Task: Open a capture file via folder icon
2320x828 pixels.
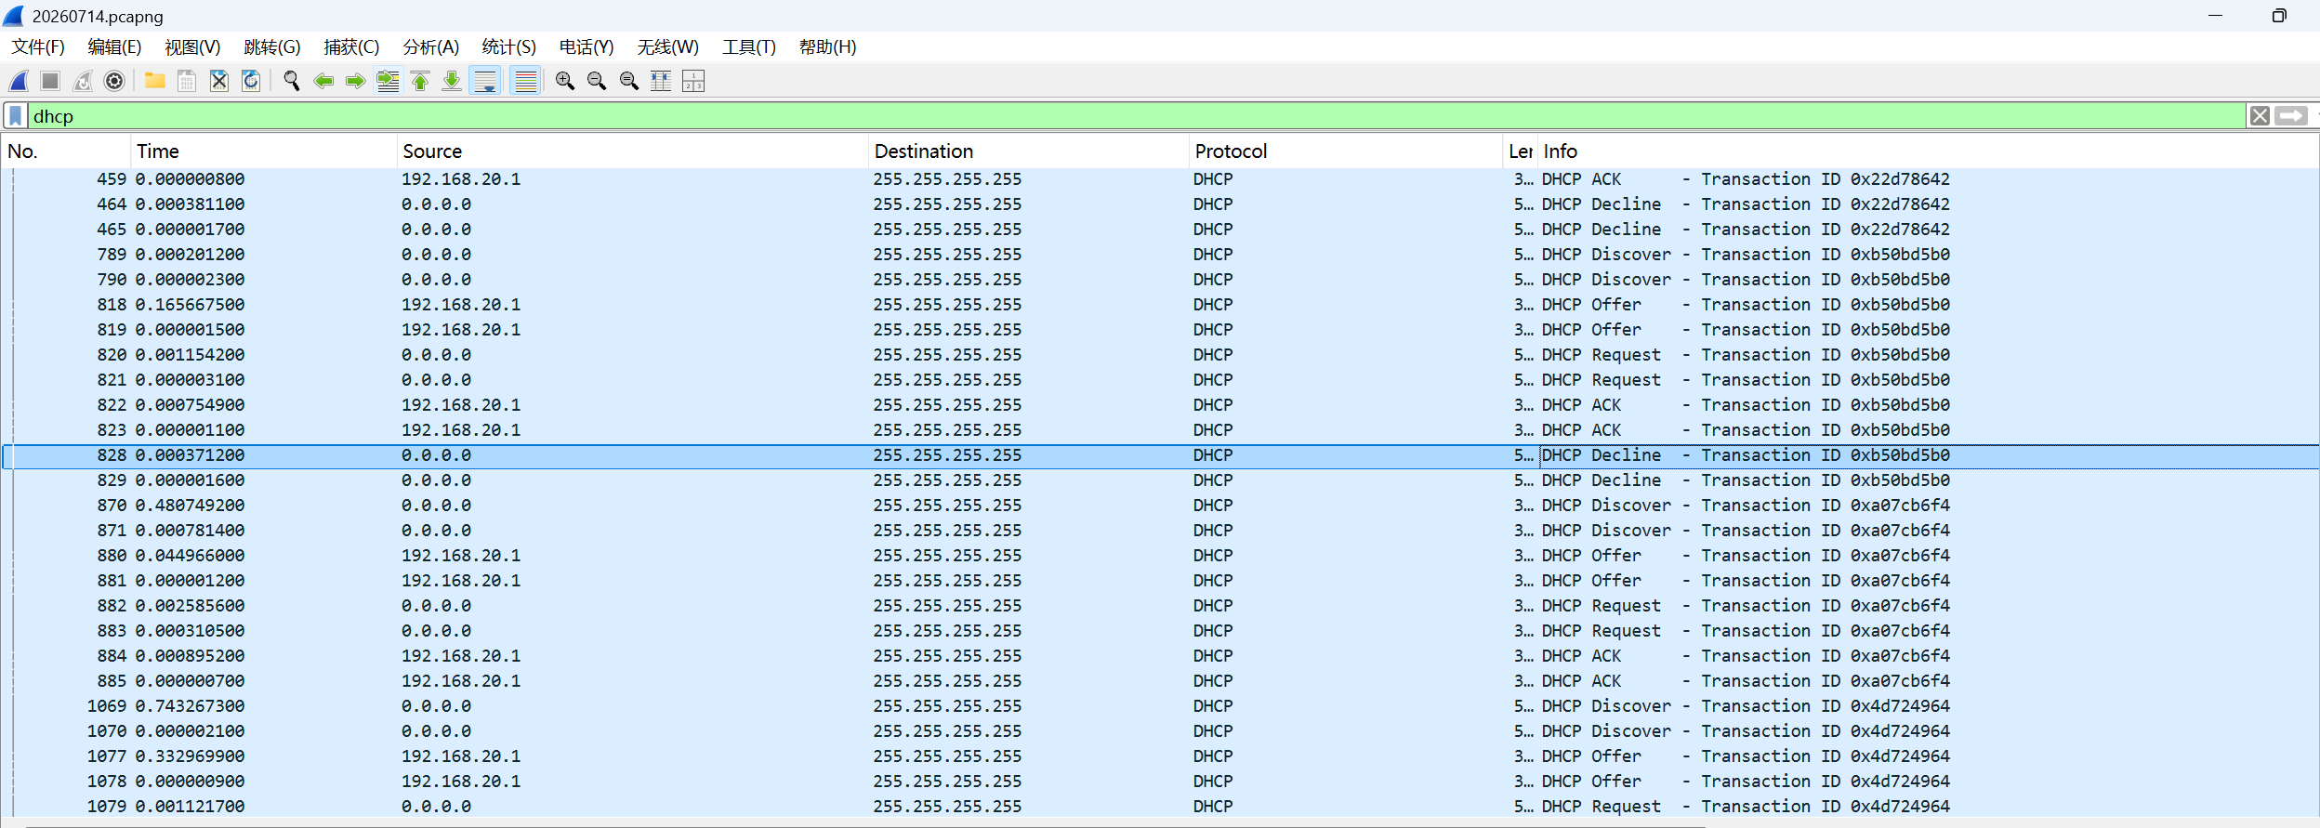Action: 155,82
